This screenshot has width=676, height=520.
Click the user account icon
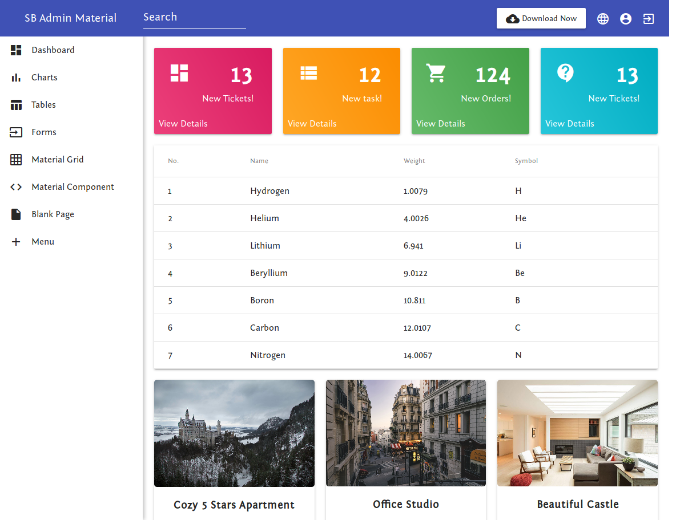(626, 18)
